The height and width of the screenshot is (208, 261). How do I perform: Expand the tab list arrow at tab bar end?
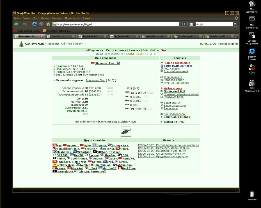[x=237, y=36]
